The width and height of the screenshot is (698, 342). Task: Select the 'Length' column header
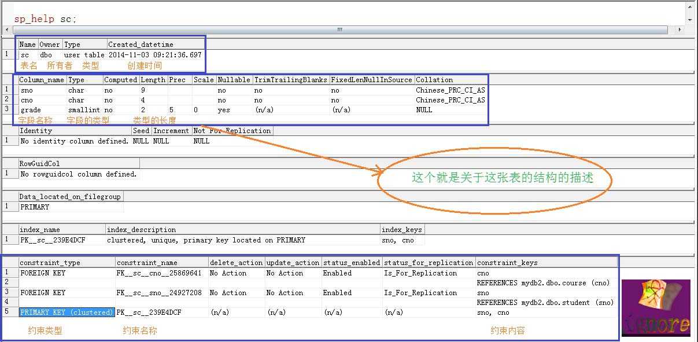[x=153, y=80]
